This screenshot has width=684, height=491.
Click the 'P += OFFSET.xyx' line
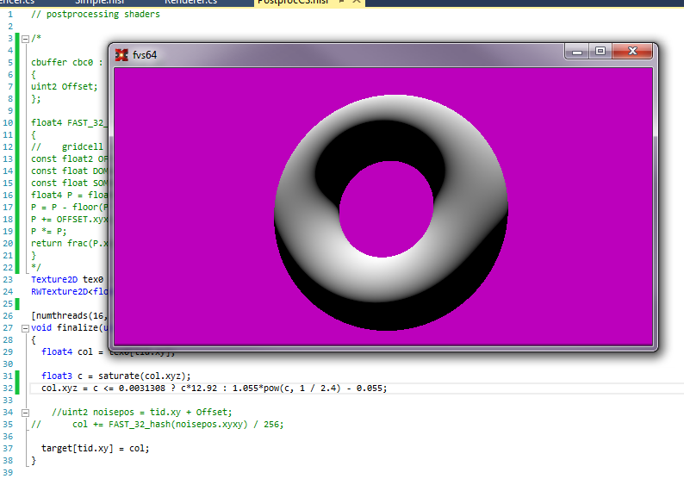coord(69,220)
